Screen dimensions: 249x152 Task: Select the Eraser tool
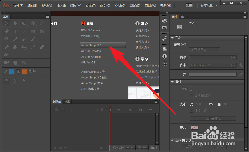(x=42, y=47)
